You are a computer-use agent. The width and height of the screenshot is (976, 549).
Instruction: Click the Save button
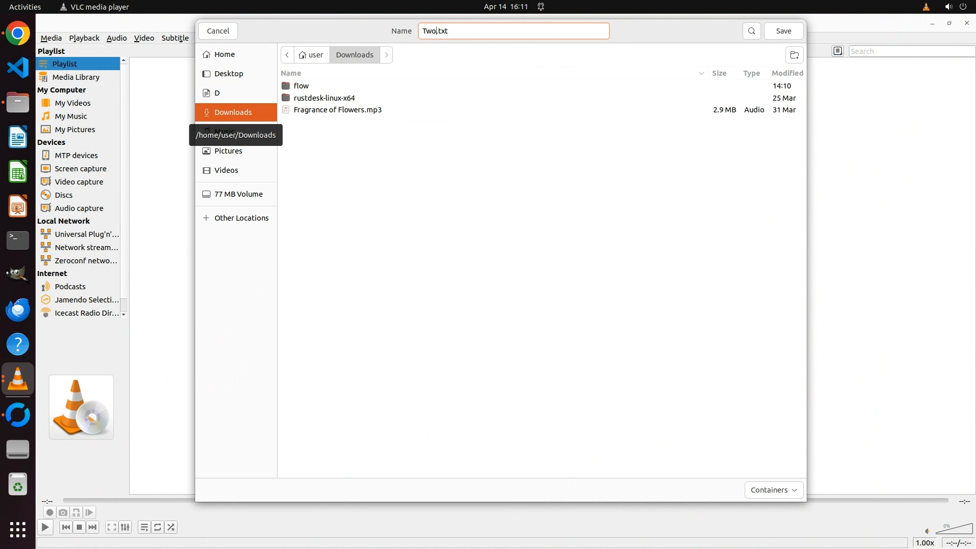783,31
